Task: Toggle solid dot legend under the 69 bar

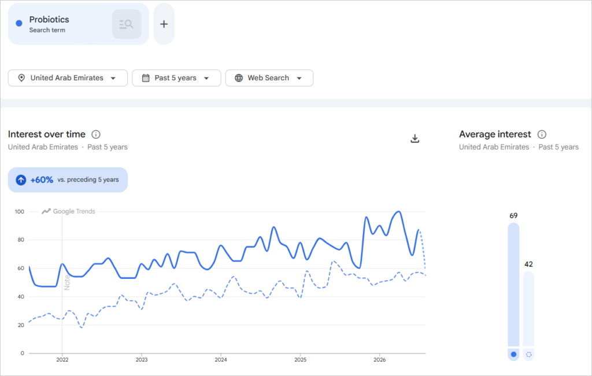Action: click(513, 355)
